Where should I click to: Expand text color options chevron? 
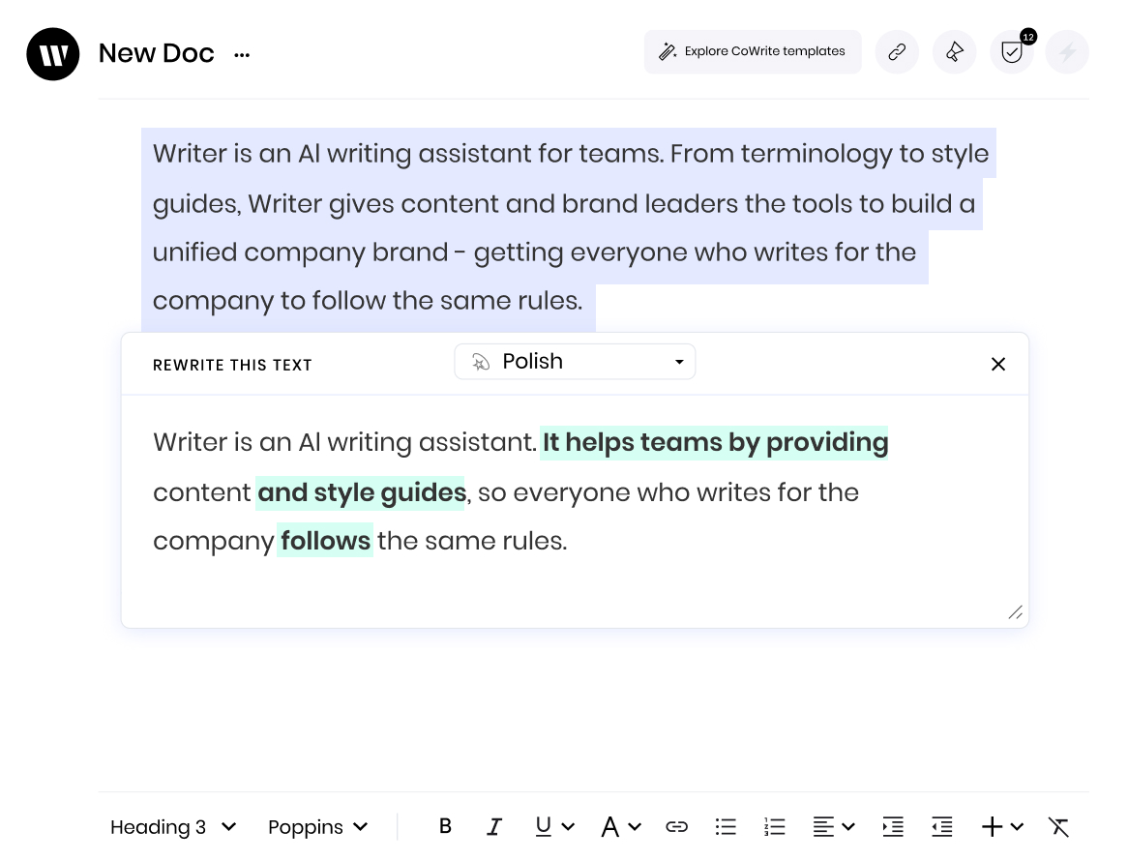click(x=635, y=827)
